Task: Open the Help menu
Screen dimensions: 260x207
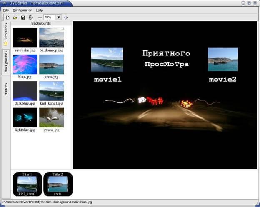Action: tap(40, 10)
